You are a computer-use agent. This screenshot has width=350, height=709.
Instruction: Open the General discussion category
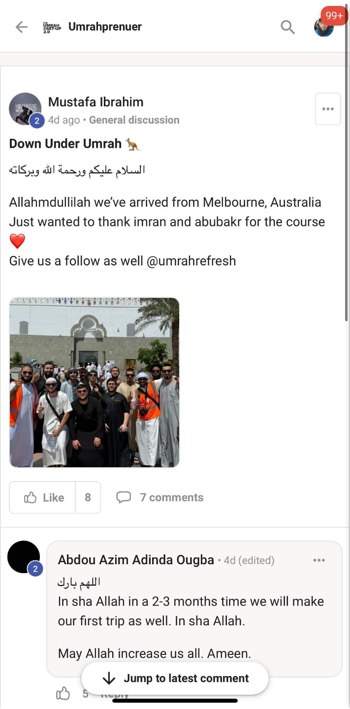(134, 120)
